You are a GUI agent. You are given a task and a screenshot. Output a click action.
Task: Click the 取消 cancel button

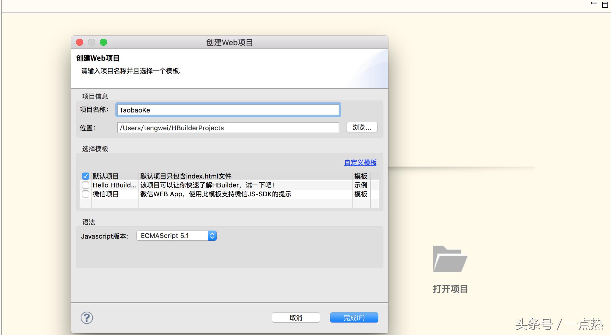(296, 317)
